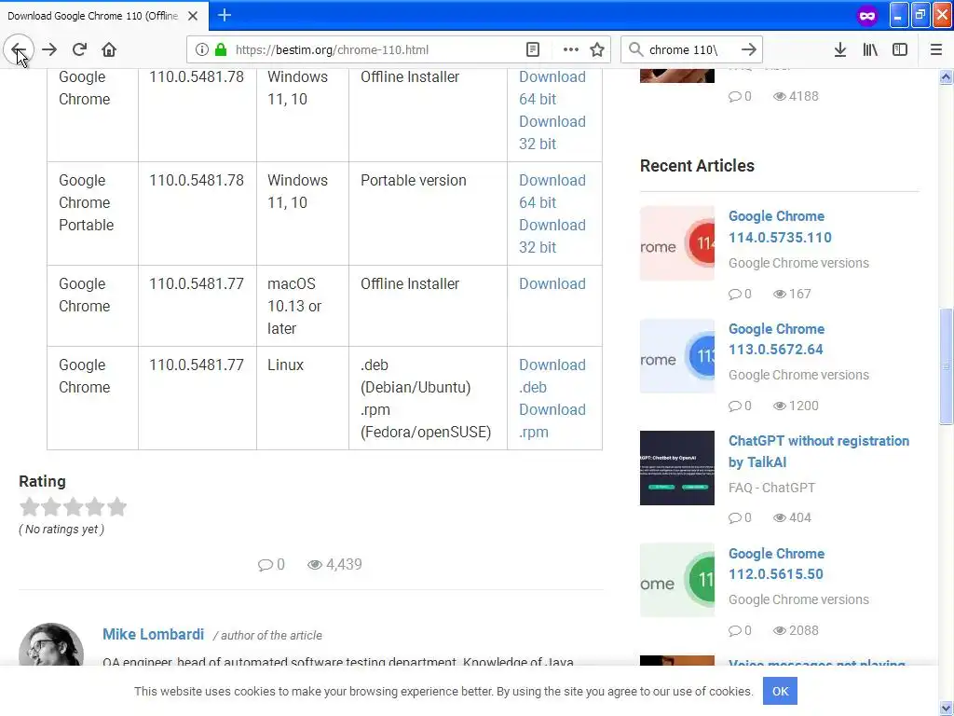954x716 pixels.
Task: Click the private browsing mask icon
Action: (x=867, y=16)
